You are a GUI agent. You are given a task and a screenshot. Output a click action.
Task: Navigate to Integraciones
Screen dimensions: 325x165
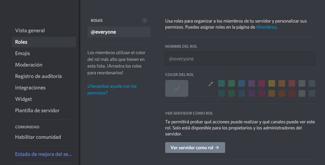click(30, 88)
